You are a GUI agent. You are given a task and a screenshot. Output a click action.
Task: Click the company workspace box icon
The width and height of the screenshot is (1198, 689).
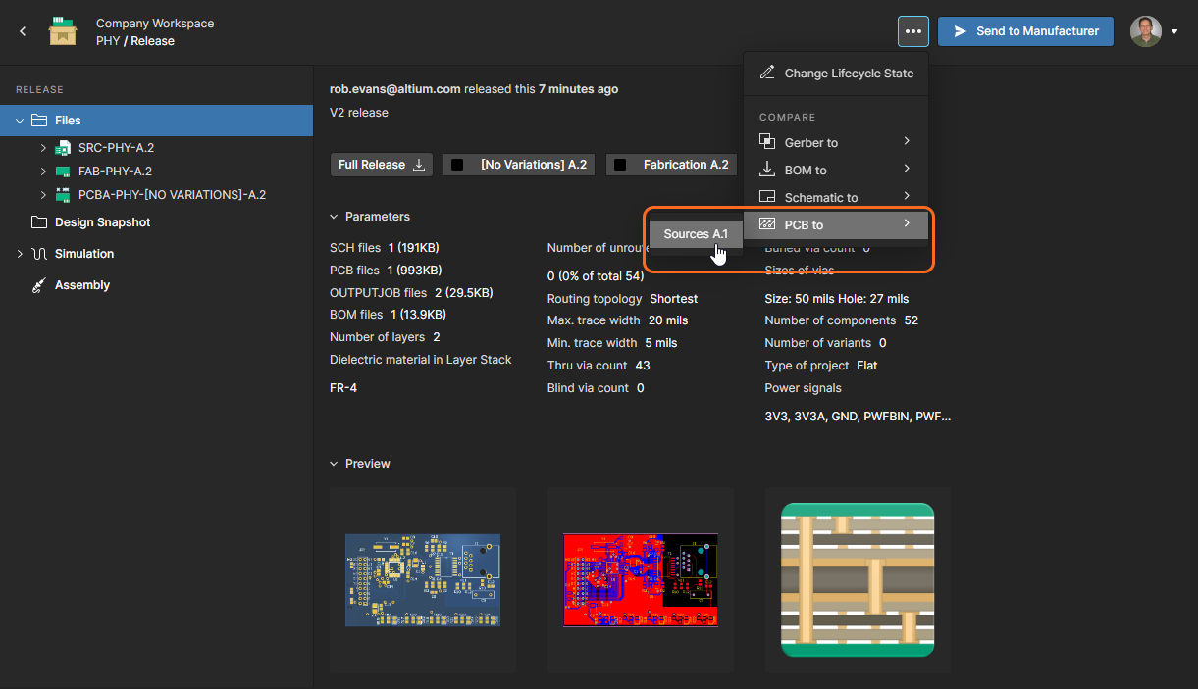pyautogui.click(x=63, y=31)
